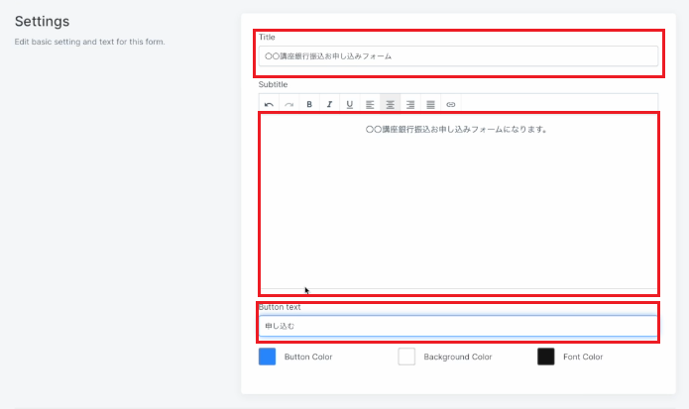This screenshot has width=689, height=409.
Task: Click the Button Color label
Action: click(308, 357)
